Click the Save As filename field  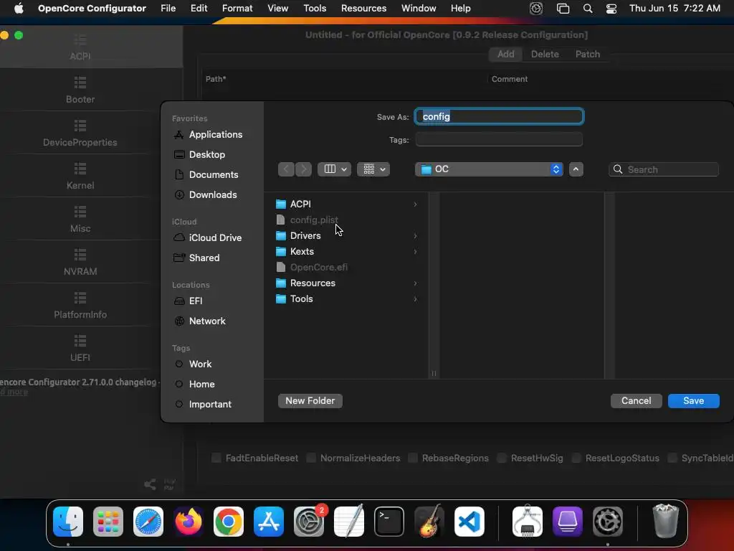[x=499, y=116]
